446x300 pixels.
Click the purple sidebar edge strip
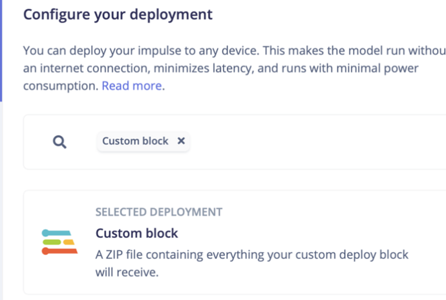[1, 52]
